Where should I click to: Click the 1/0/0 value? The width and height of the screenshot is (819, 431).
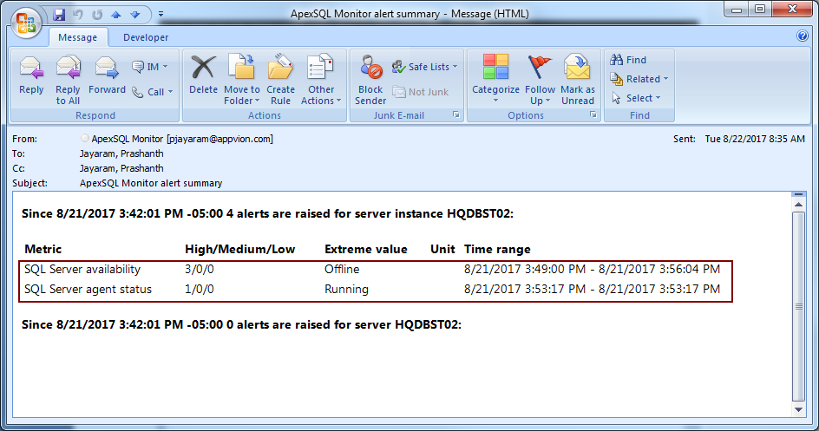199,289
